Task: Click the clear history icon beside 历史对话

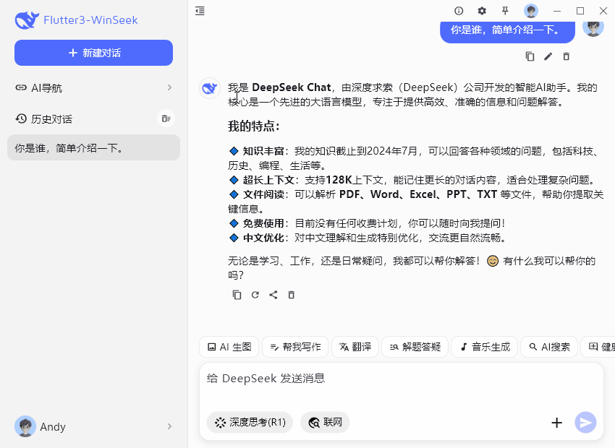Action: pos(166,119)
